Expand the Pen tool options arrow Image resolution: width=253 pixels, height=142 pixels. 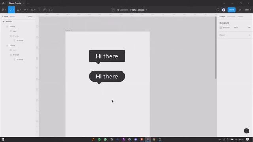[34, 10]
